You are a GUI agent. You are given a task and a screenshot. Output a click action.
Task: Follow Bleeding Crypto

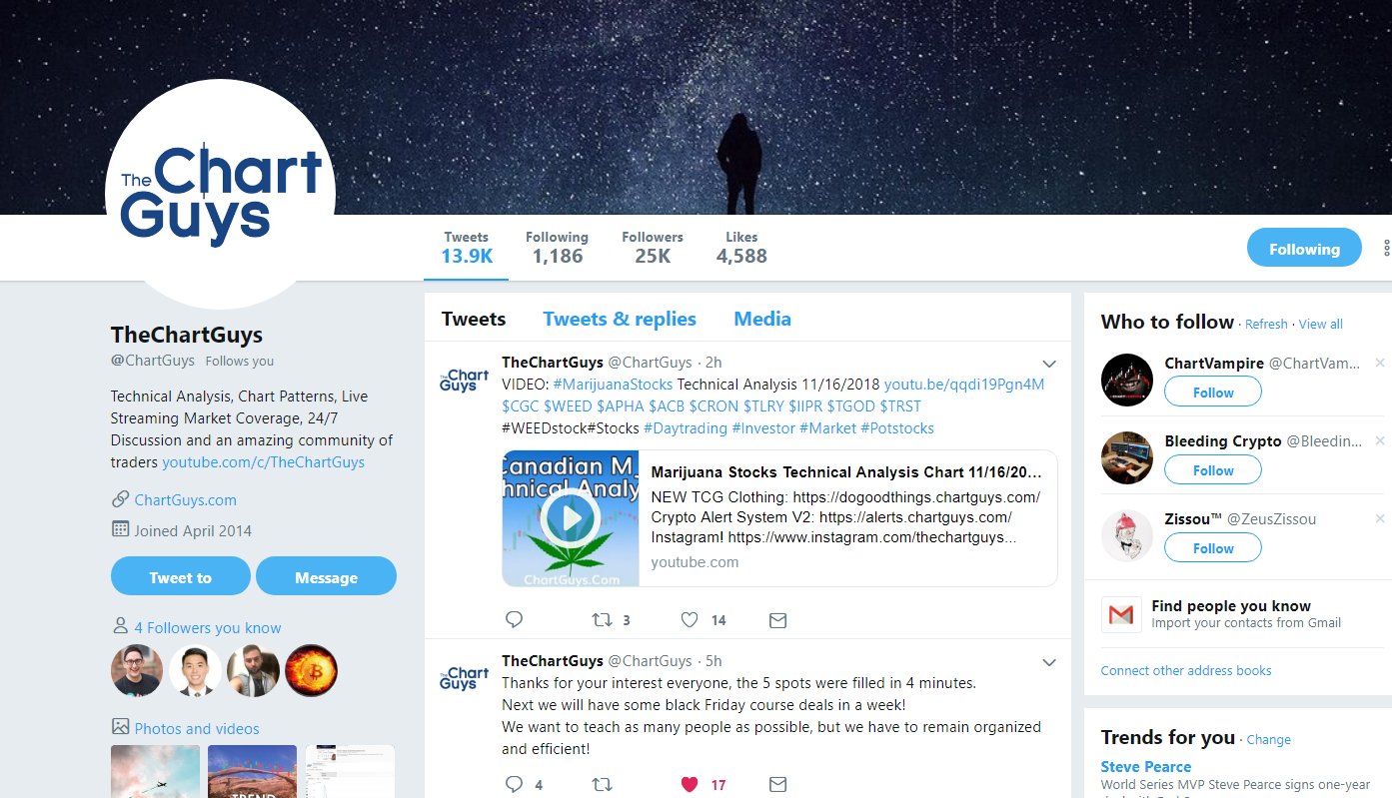coord(1213,470)
